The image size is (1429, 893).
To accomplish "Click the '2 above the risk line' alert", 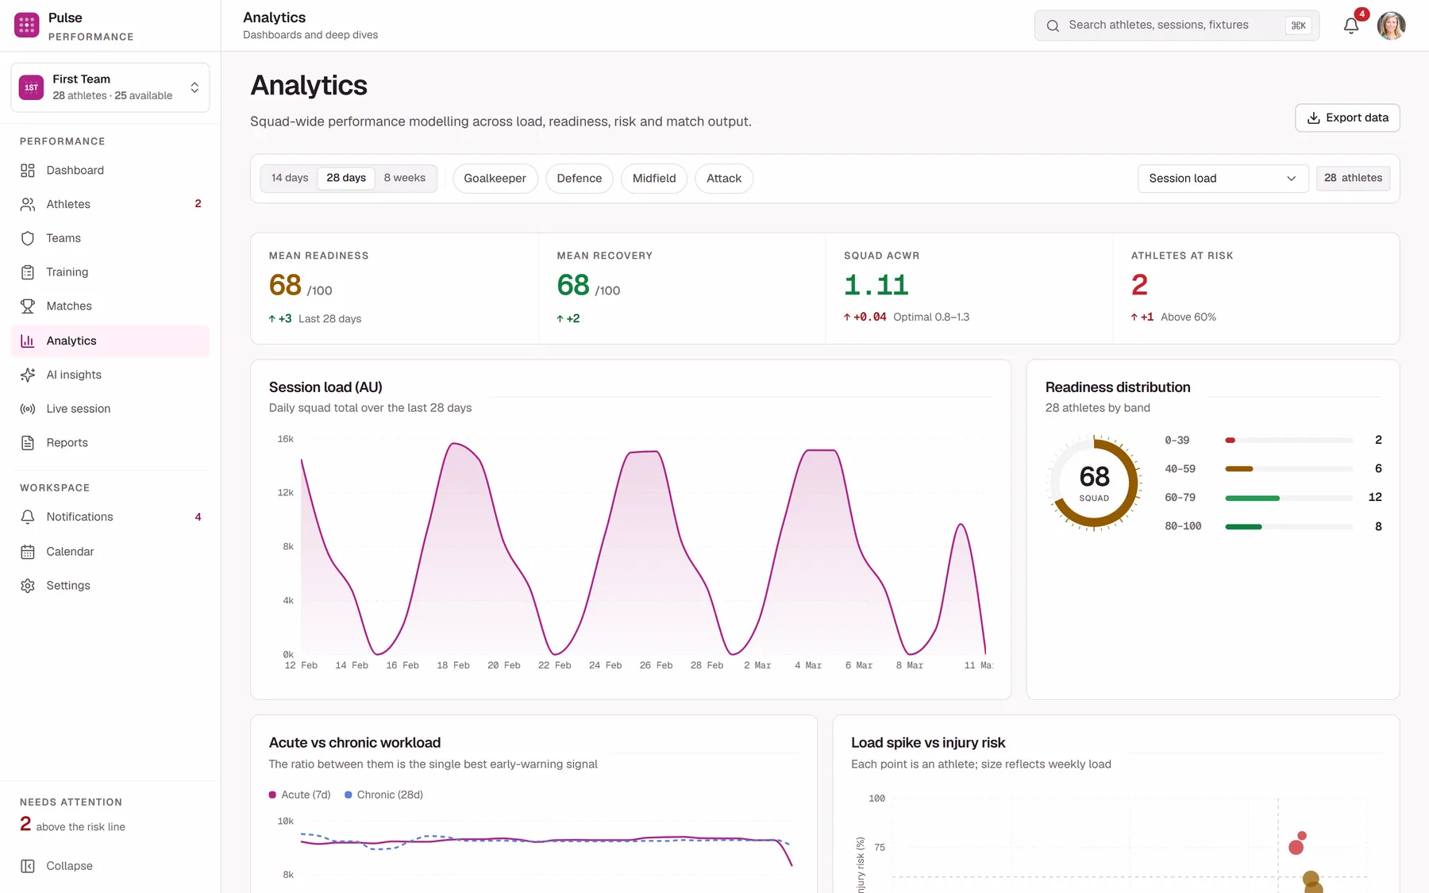I will [72, 825].
